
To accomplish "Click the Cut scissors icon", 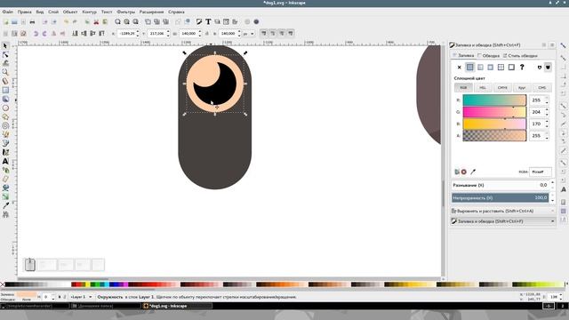I will 96,21.
